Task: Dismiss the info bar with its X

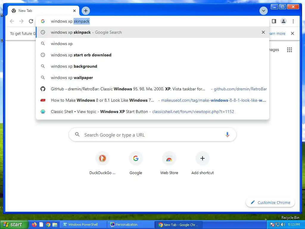Action: click(292, 33)
